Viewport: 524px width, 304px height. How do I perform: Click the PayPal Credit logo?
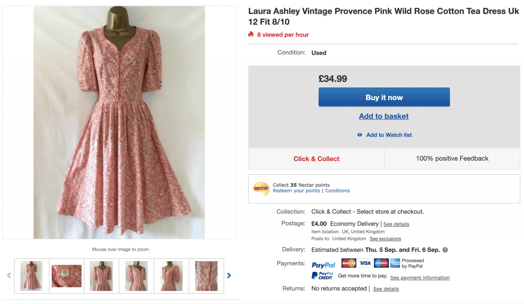(x=322, y=276)
